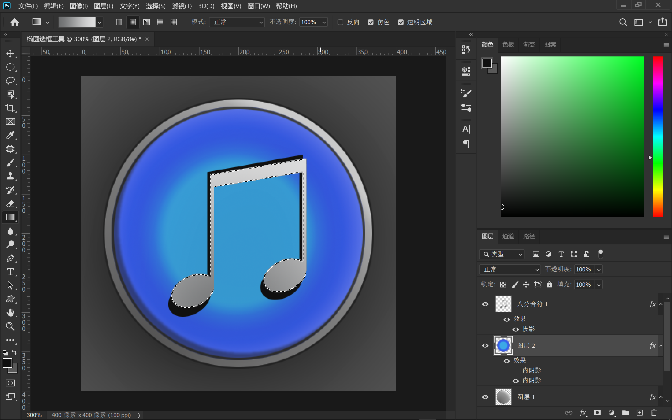Click the delete layer trash button
Image resolution: width=672 pixels, height=420 pixels.
tap(654, 413)
